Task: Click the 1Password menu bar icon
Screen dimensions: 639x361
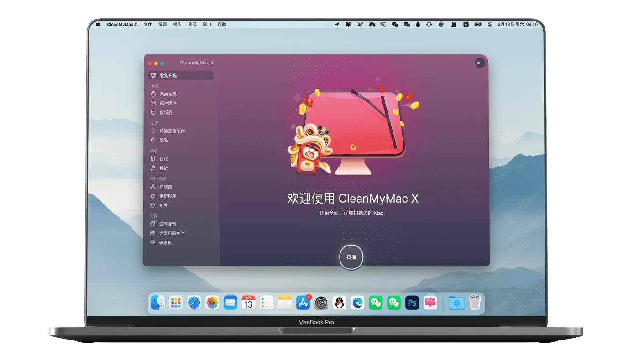Action: [x=429, y=25]
